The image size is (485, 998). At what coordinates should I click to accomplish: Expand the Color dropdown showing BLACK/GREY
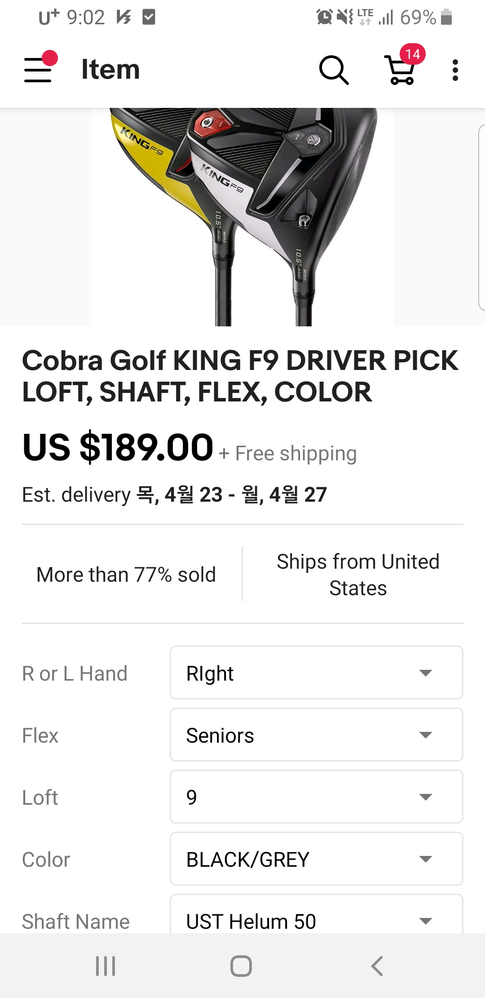tap(316, 859)
